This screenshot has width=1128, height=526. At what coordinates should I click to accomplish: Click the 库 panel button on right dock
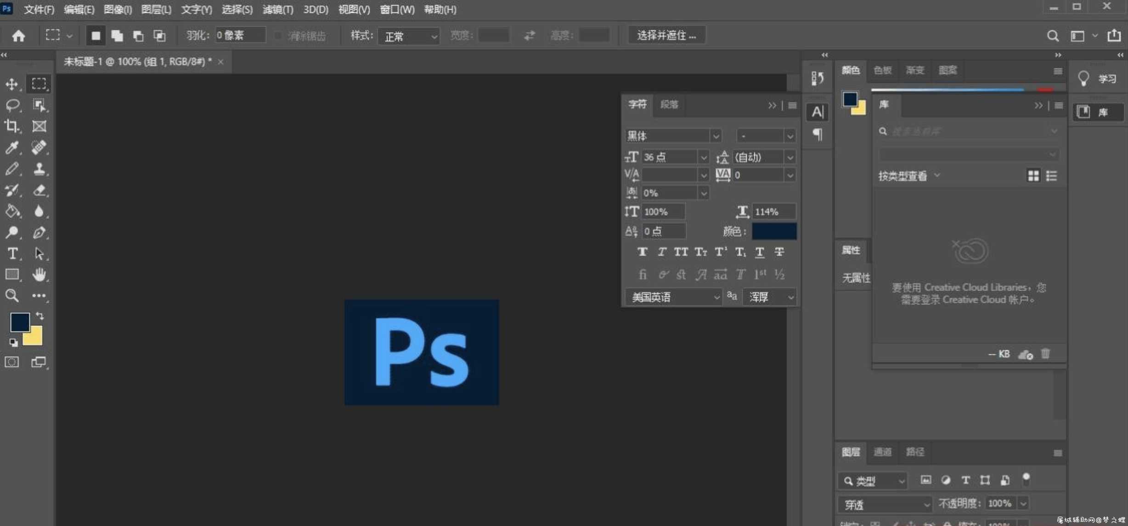tap(1097, 112)
